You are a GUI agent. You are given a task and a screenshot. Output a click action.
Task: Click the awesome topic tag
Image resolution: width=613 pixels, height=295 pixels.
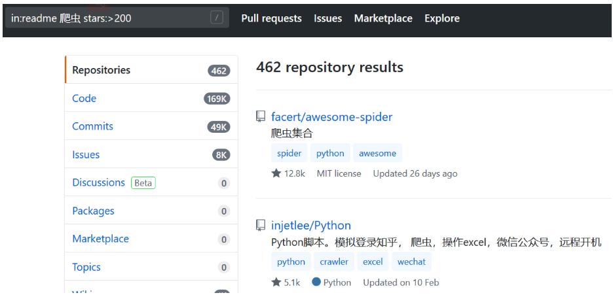click(377, 153)
